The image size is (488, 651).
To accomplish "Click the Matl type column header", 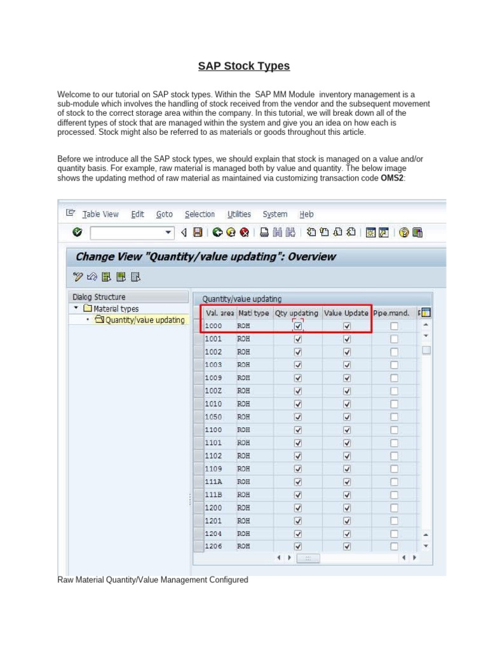I will click(x=254, y=313).
